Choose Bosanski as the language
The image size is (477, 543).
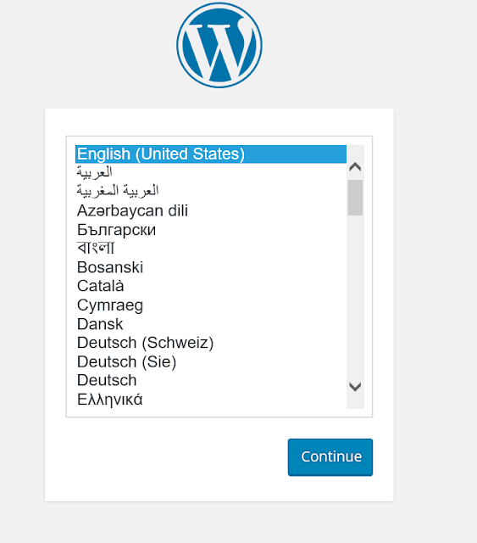(x=211, y=267)
